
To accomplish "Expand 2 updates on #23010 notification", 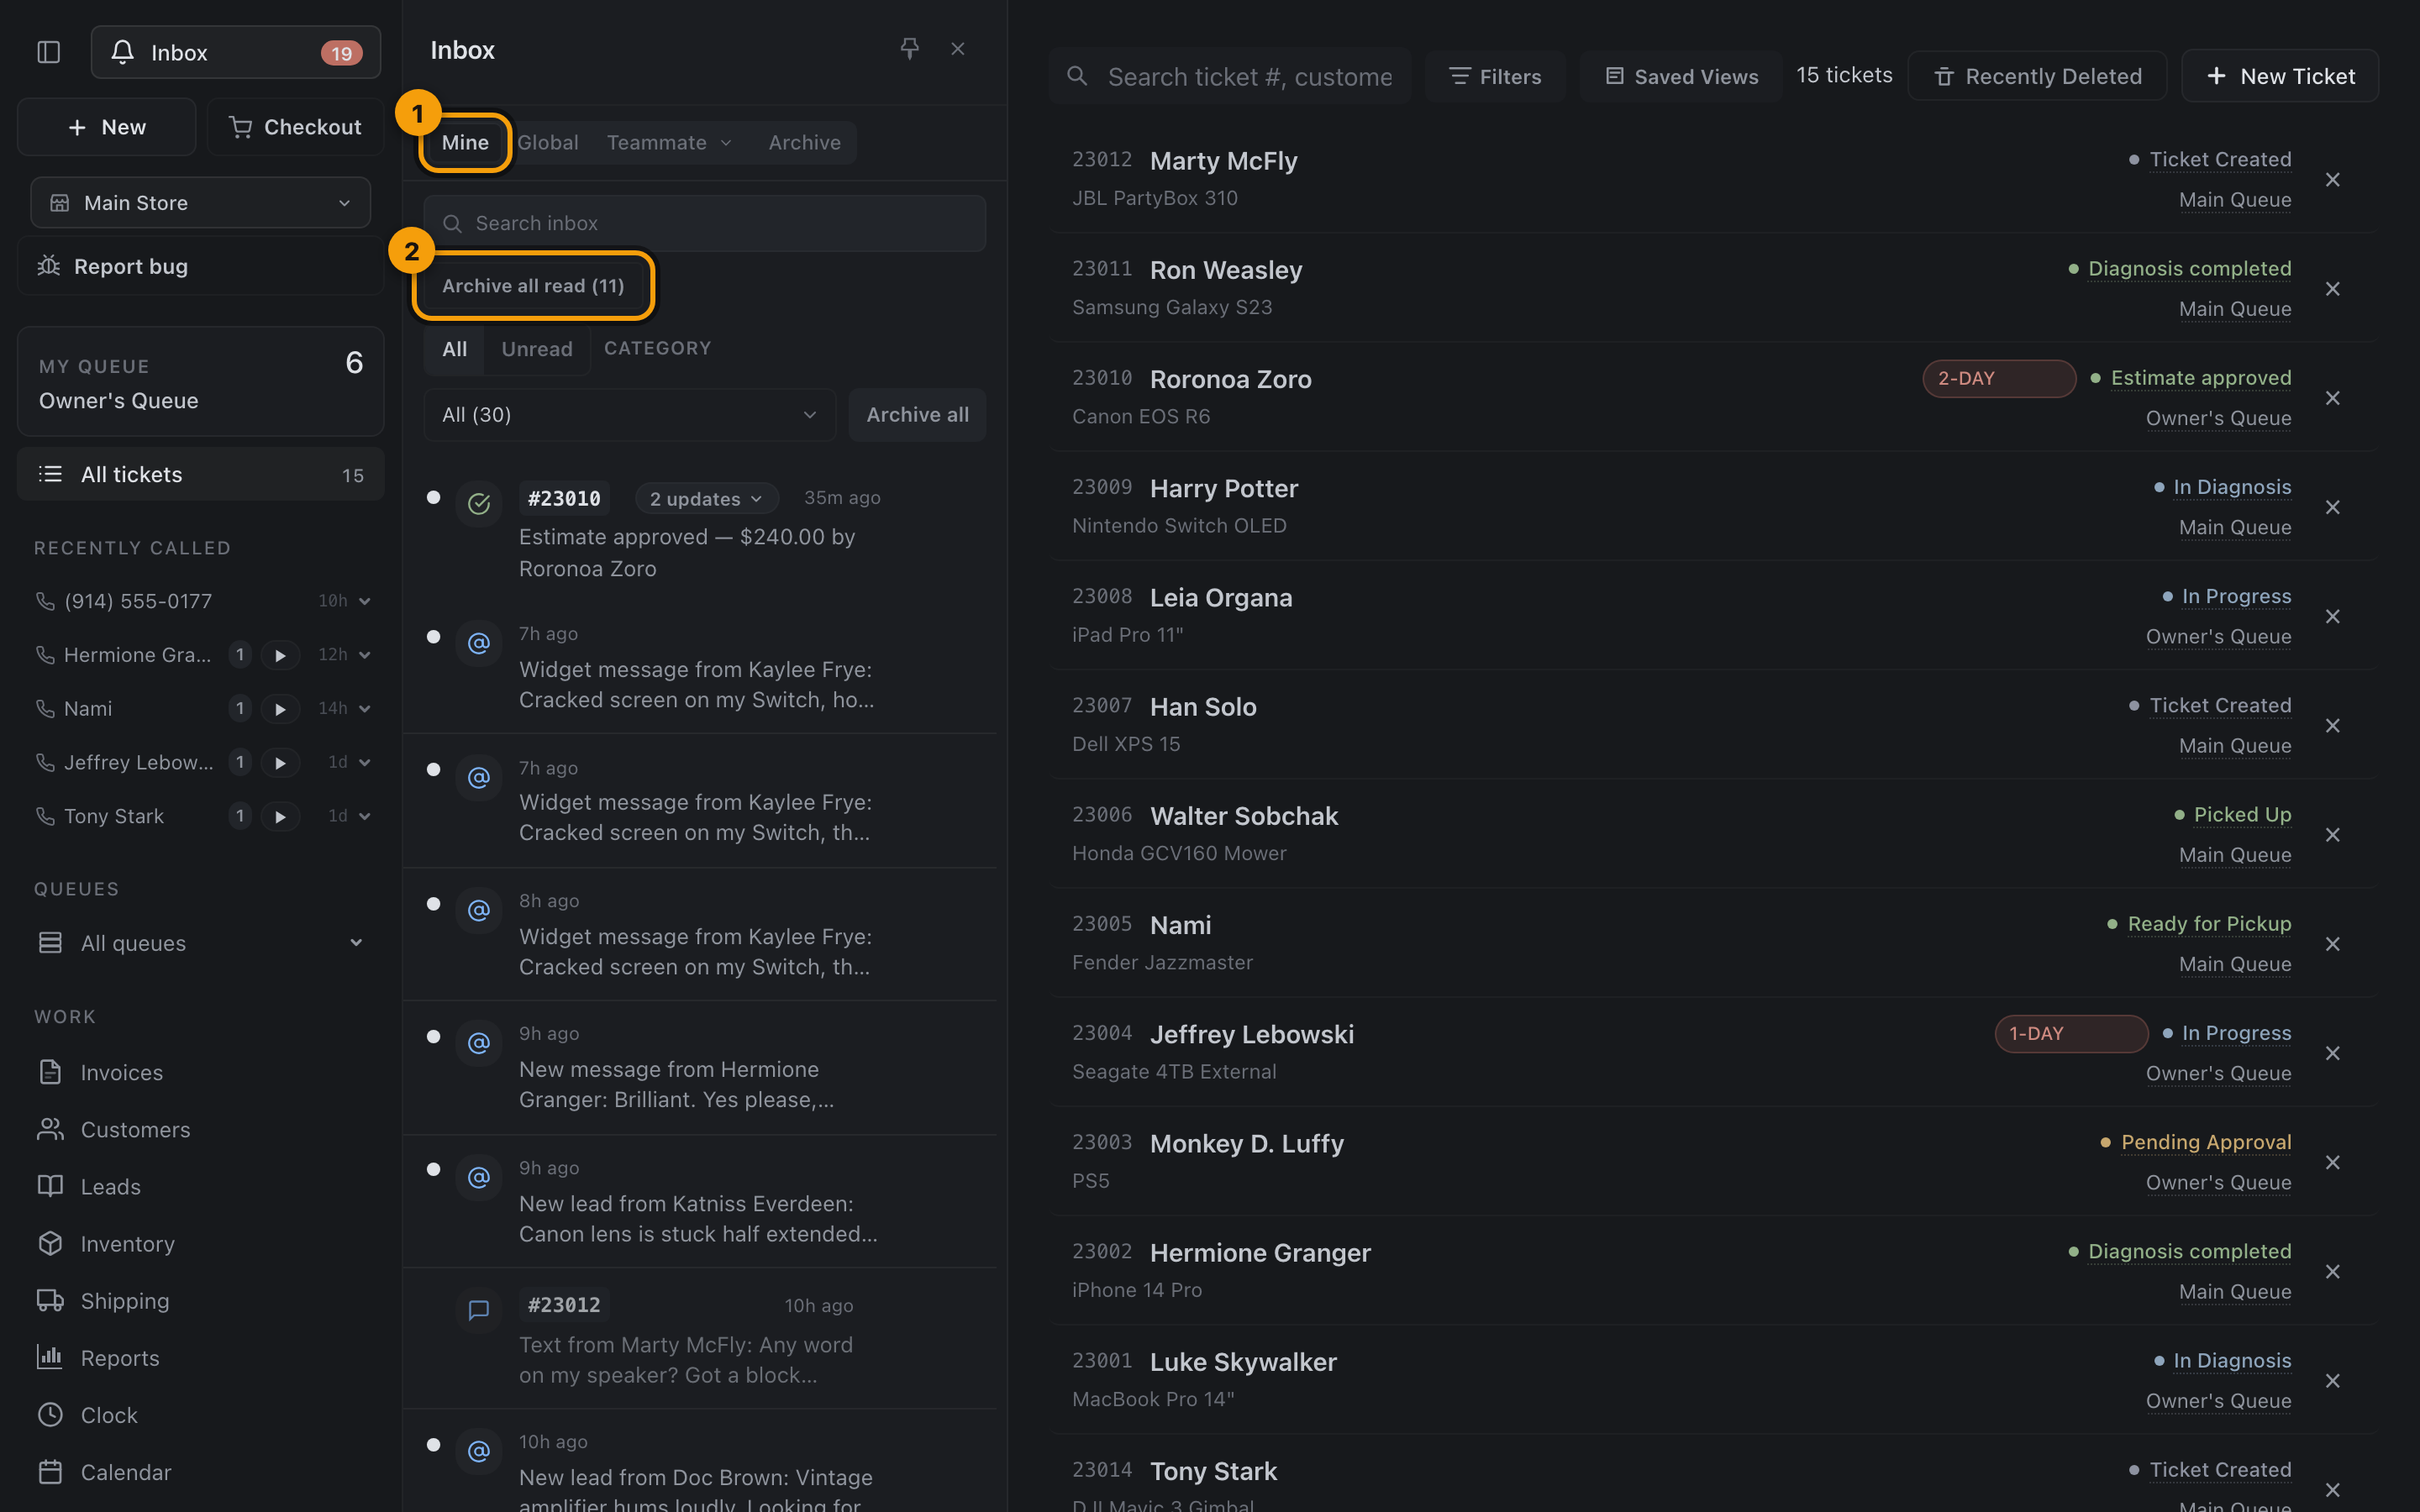I will pyautogui.click(x=706, y=498).
